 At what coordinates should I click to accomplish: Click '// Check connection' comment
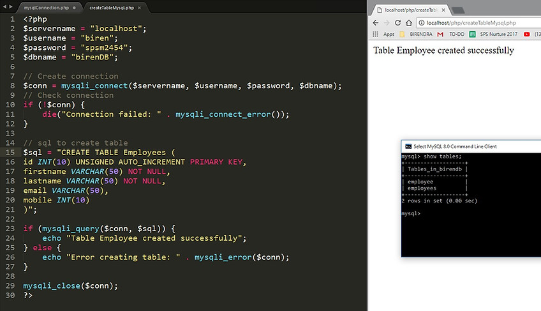point(68,95)
